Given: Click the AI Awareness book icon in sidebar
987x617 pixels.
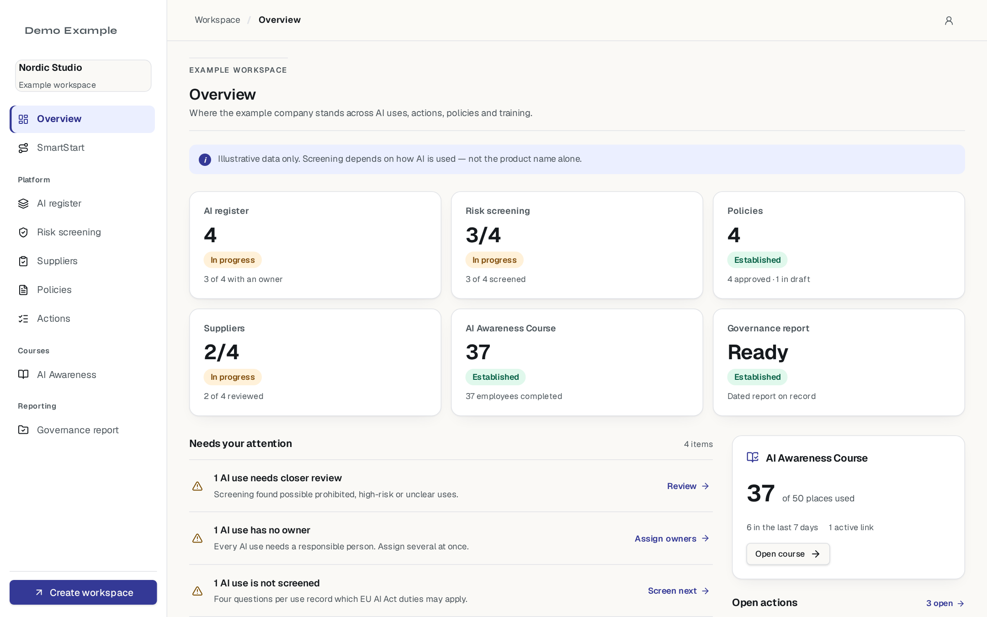Looking at the screenshot, I should [23, 375].
